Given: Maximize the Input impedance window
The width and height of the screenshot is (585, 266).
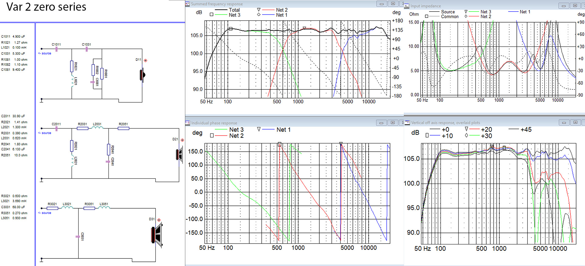Looking at the screenshot, I should click(x=575, y=5).
